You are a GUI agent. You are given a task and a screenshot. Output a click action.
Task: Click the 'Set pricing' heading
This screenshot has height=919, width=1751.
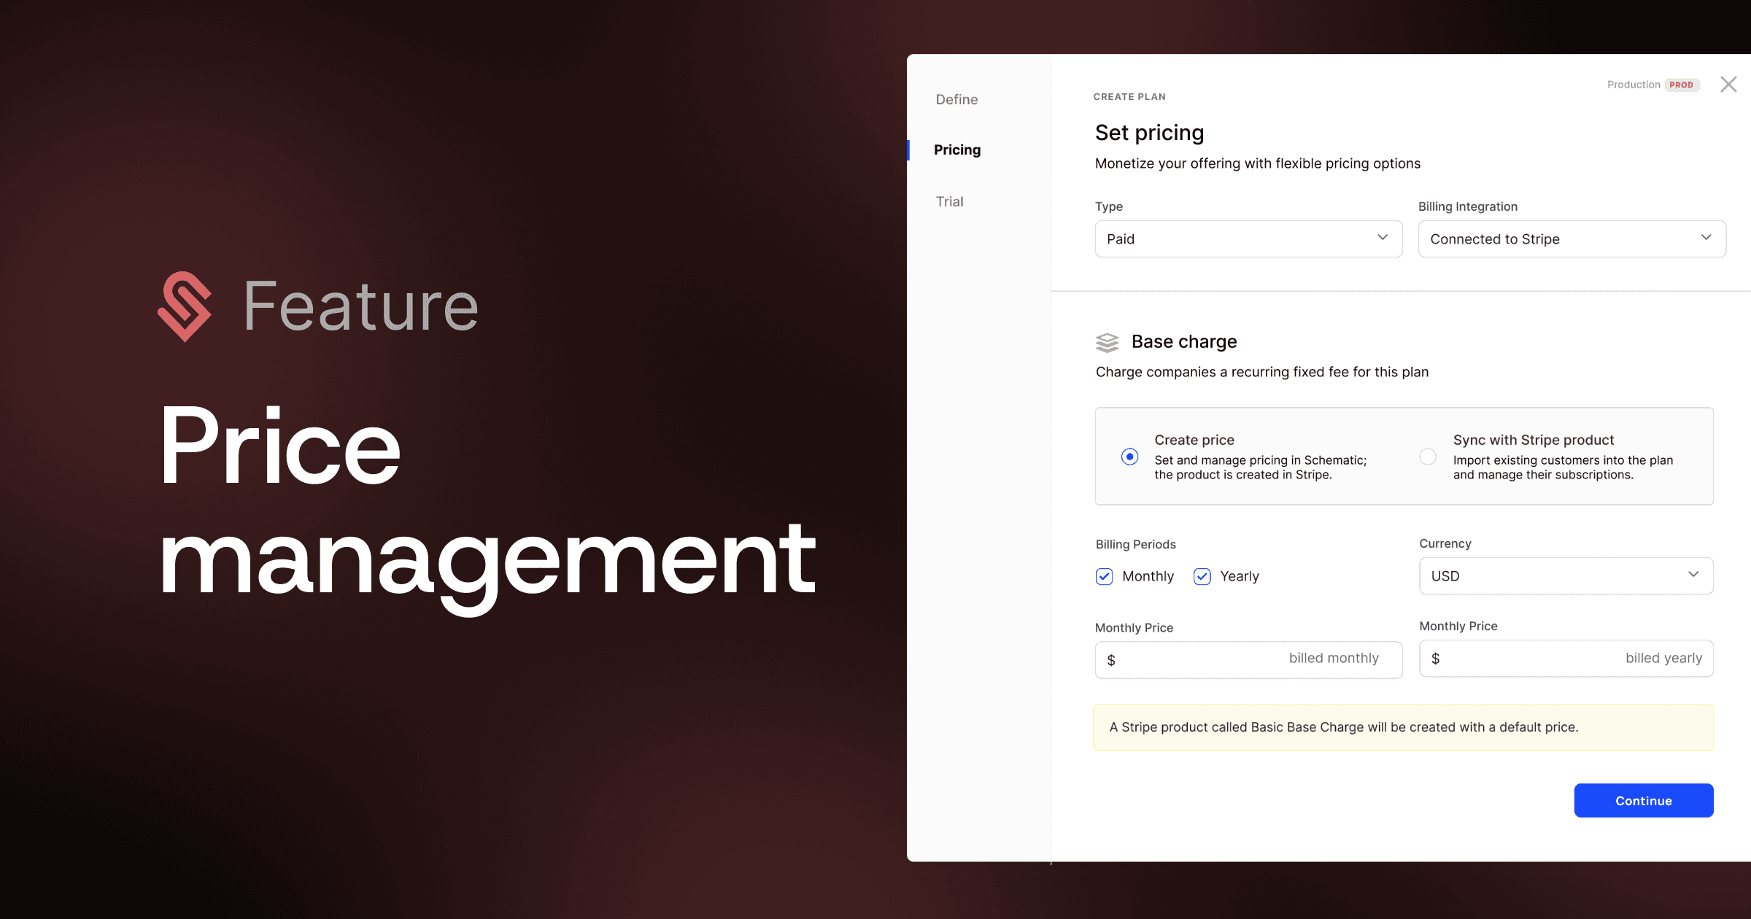[x=1149, y=132]
